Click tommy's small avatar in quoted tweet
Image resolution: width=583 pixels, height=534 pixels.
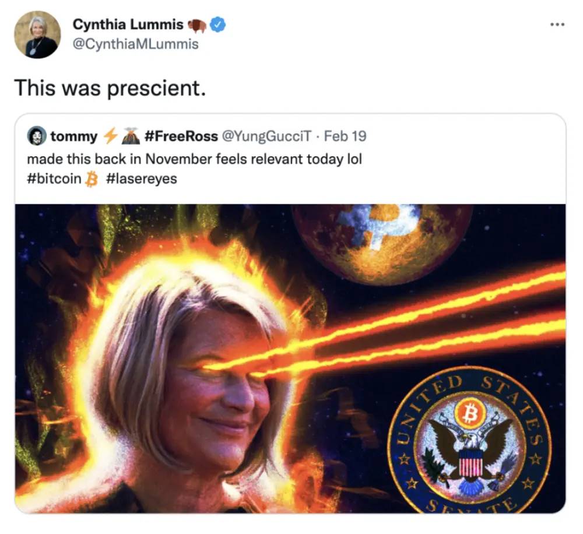pos(36,136)
